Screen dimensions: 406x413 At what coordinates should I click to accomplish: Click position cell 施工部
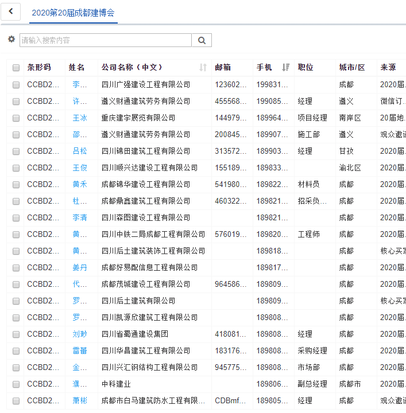(309, 134)
